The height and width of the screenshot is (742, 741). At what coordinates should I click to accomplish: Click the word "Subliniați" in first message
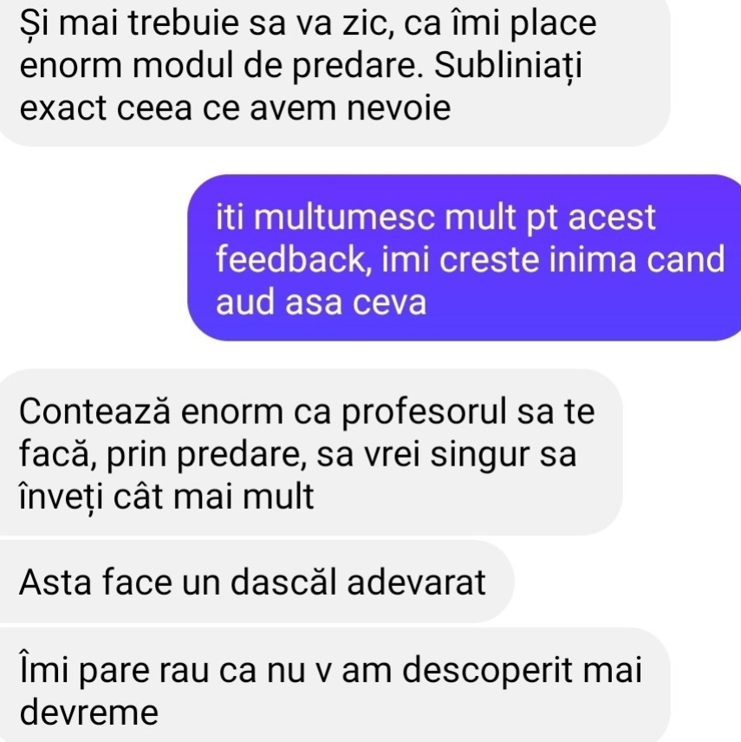coord(508,66)
